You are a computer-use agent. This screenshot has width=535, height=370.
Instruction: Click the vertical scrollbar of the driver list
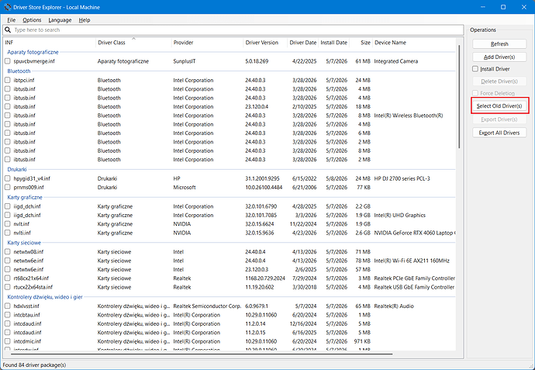coord(459,96)
